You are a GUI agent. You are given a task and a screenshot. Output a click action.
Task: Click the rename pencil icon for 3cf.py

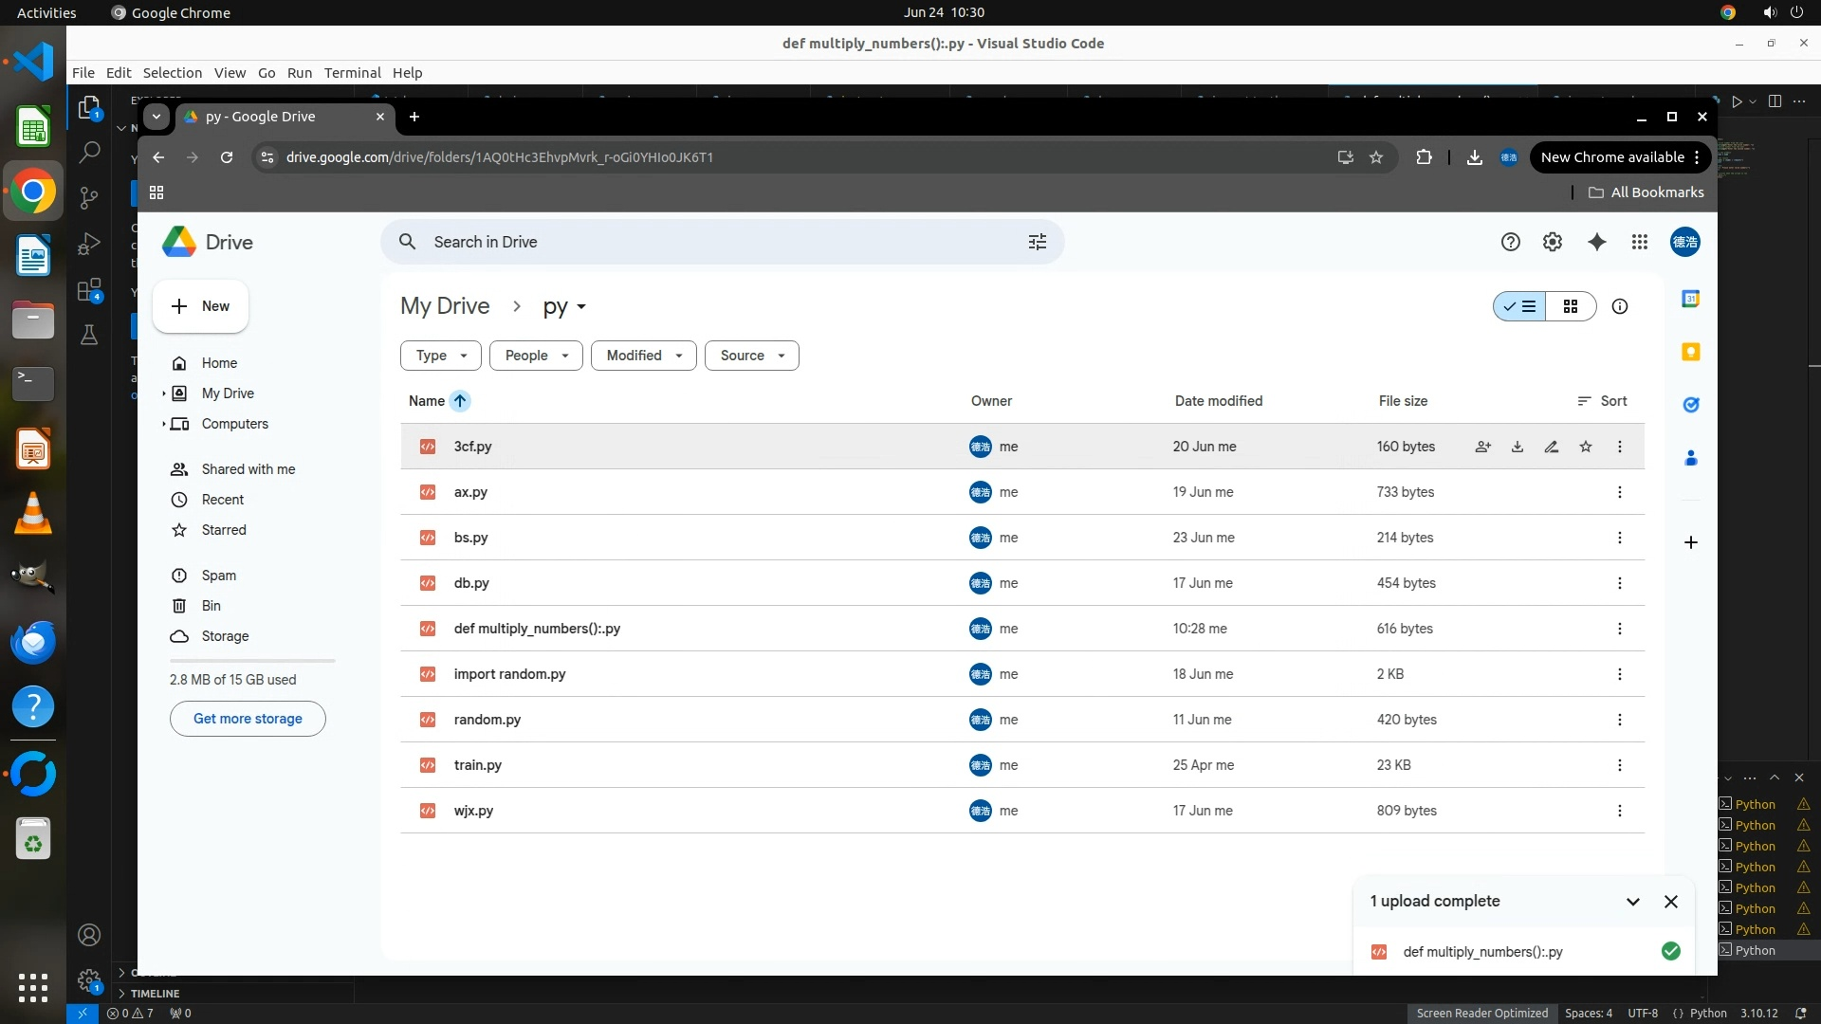tap(1551, 447)
